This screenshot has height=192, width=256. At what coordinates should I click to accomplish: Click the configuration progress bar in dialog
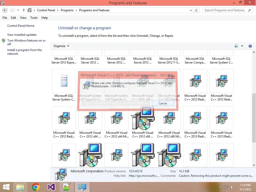(116, 103)
